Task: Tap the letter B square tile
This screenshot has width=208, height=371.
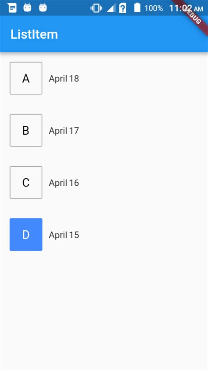Action: point(26,130)
